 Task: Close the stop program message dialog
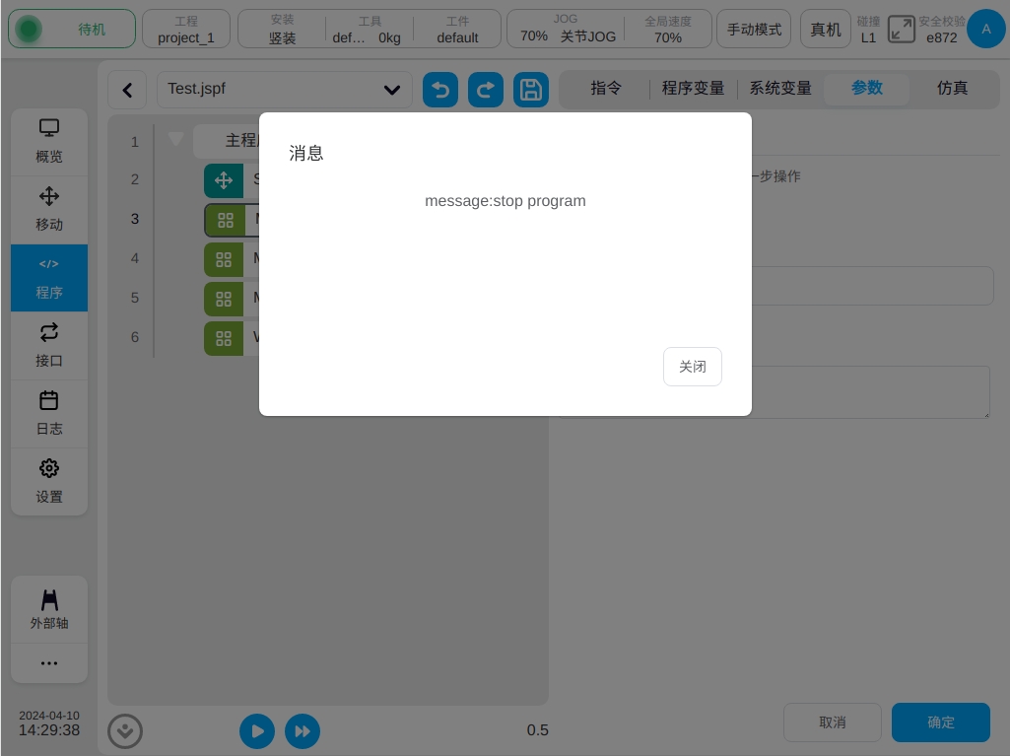[692, 367]
